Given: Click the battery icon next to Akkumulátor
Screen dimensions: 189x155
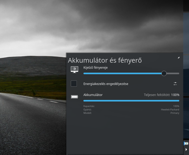Looking at the screenshot, I should 74,97.
